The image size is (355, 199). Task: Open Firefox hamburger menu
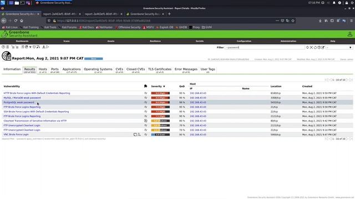click(x=351, y=20)
